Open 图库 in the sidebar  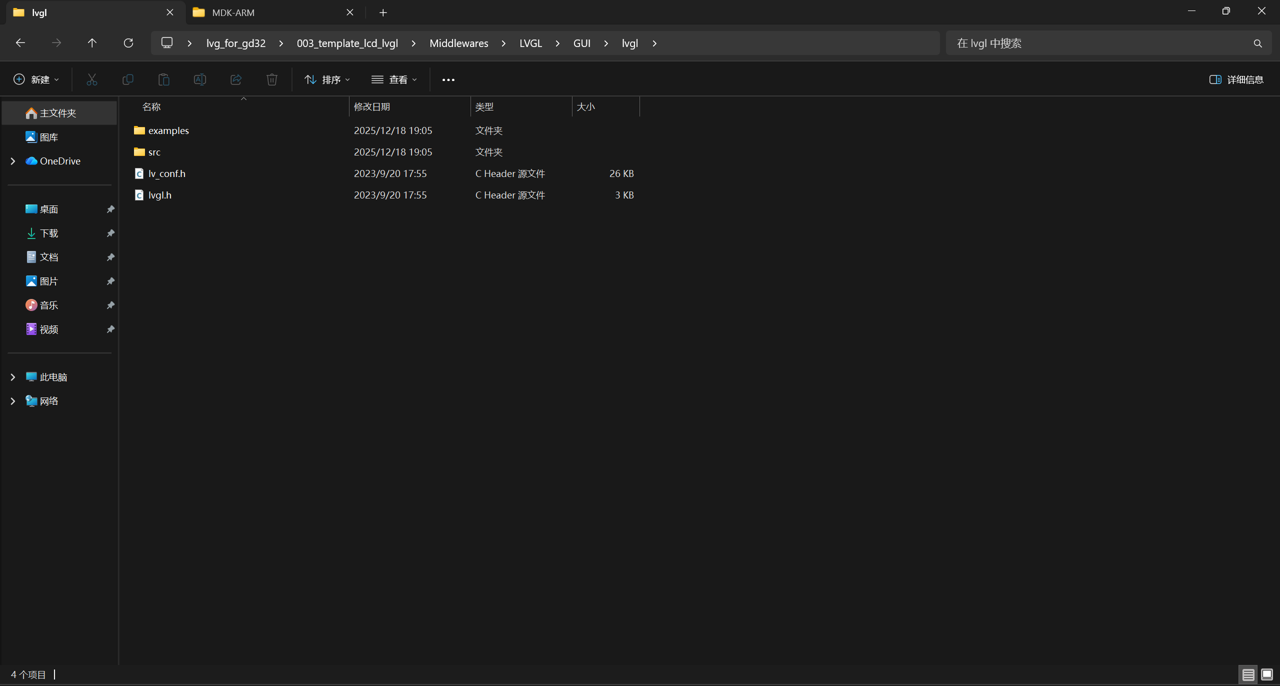click(x=59, y=137)
